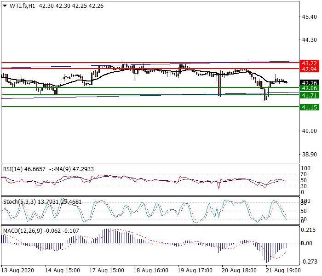Select the red 42.94 resistance label

(308, 69)
